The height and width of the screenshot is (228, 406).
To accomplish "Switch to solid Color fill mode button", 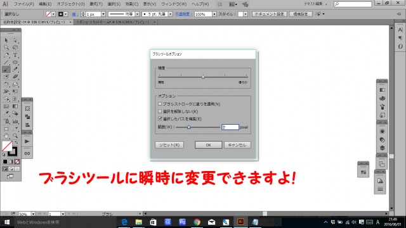I will (x=5, y=162).
